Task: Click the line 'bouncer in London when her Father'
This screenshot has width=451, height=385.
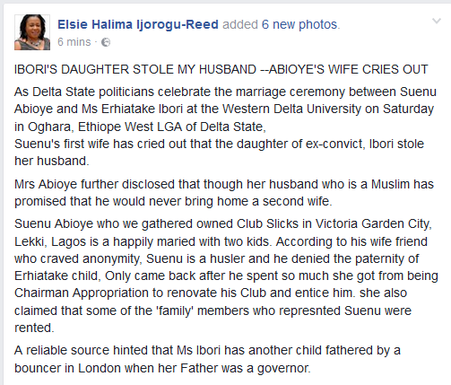Action: click(162, 368)
